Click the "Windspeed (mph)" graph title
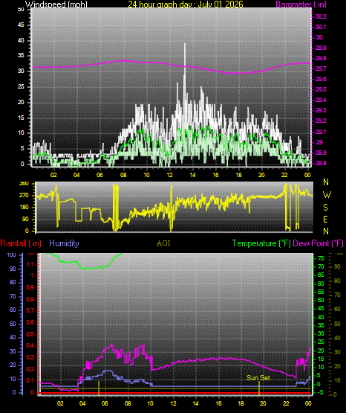Image resolution: width=346 pixels, height=413 pixels. (x=56, y=4)
